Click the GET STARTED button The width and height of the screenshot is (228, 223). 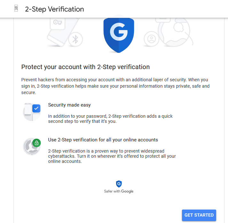(199, 215)
